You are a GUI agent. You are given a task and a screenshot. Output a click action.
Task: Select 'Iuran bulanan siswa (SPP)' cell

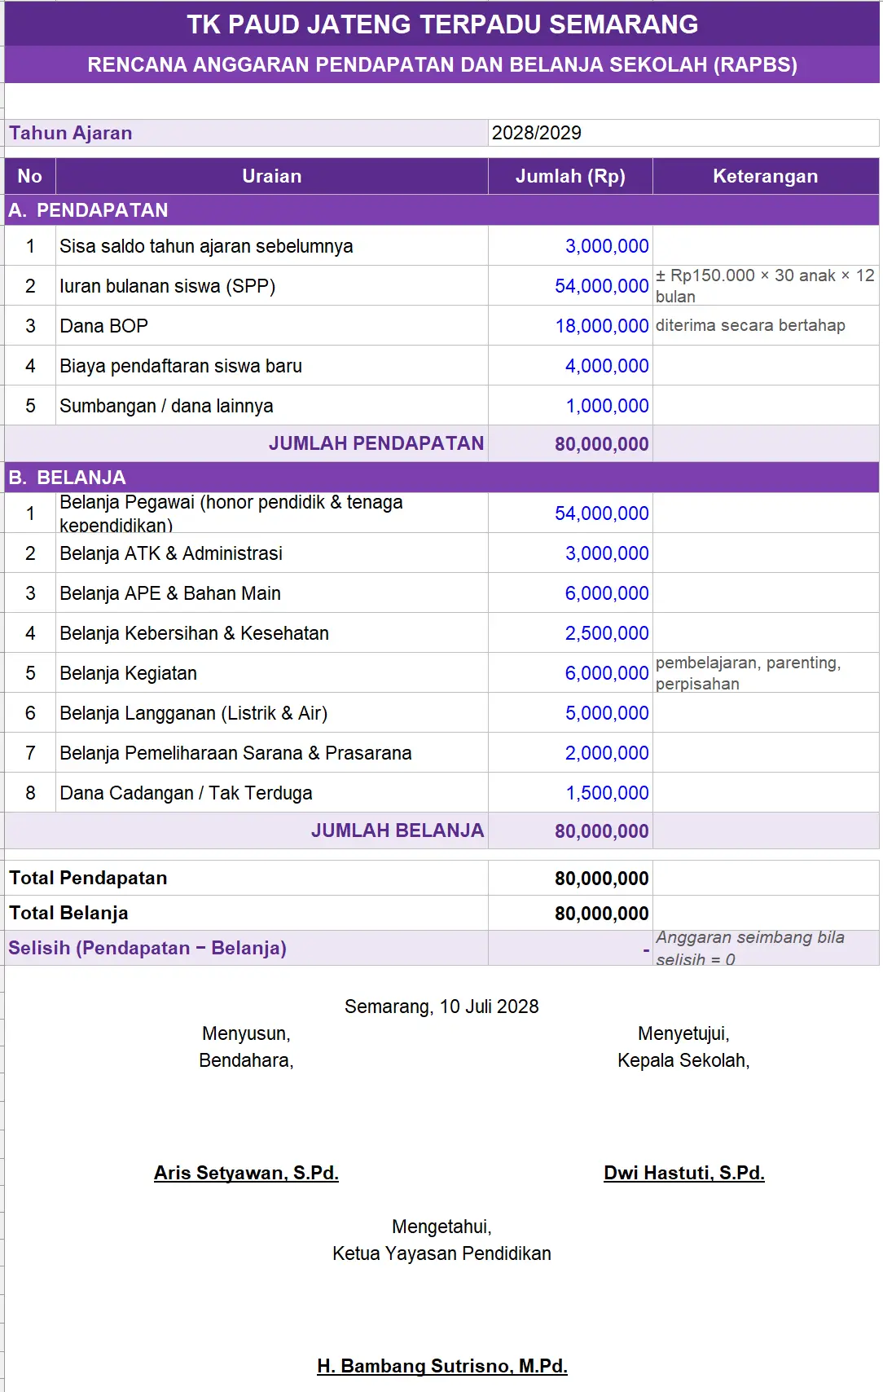click(x=272, y=286)
